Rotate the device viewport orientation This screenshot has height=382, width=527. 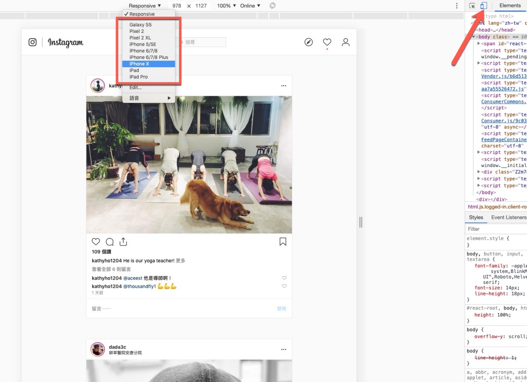point(272,6)
